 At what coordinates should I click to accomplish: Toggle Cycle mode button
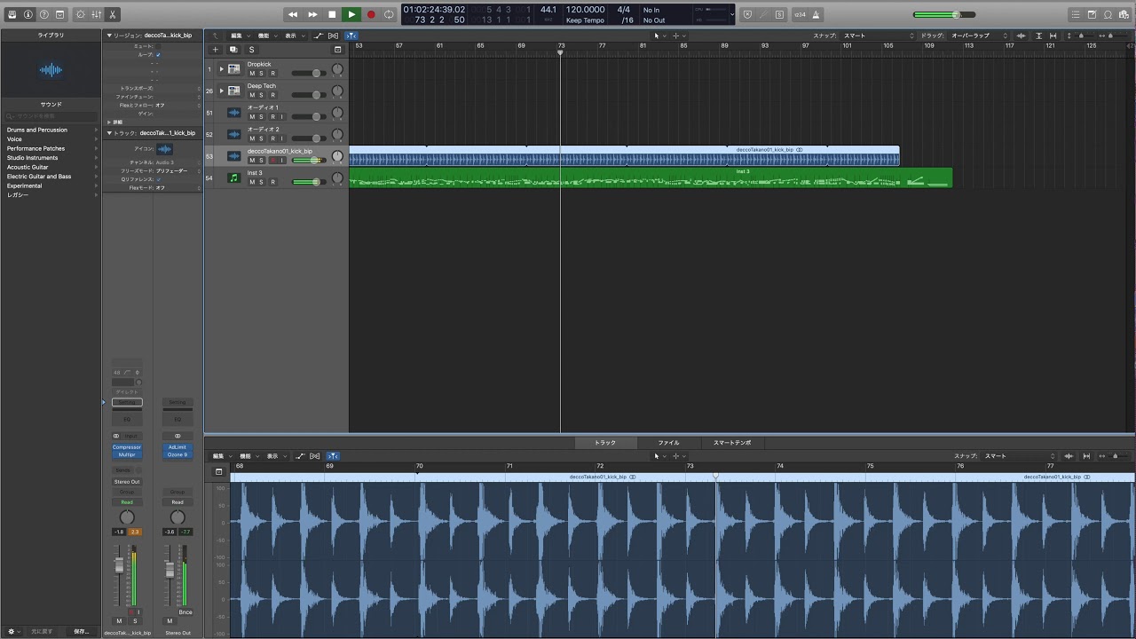[389, 14]
